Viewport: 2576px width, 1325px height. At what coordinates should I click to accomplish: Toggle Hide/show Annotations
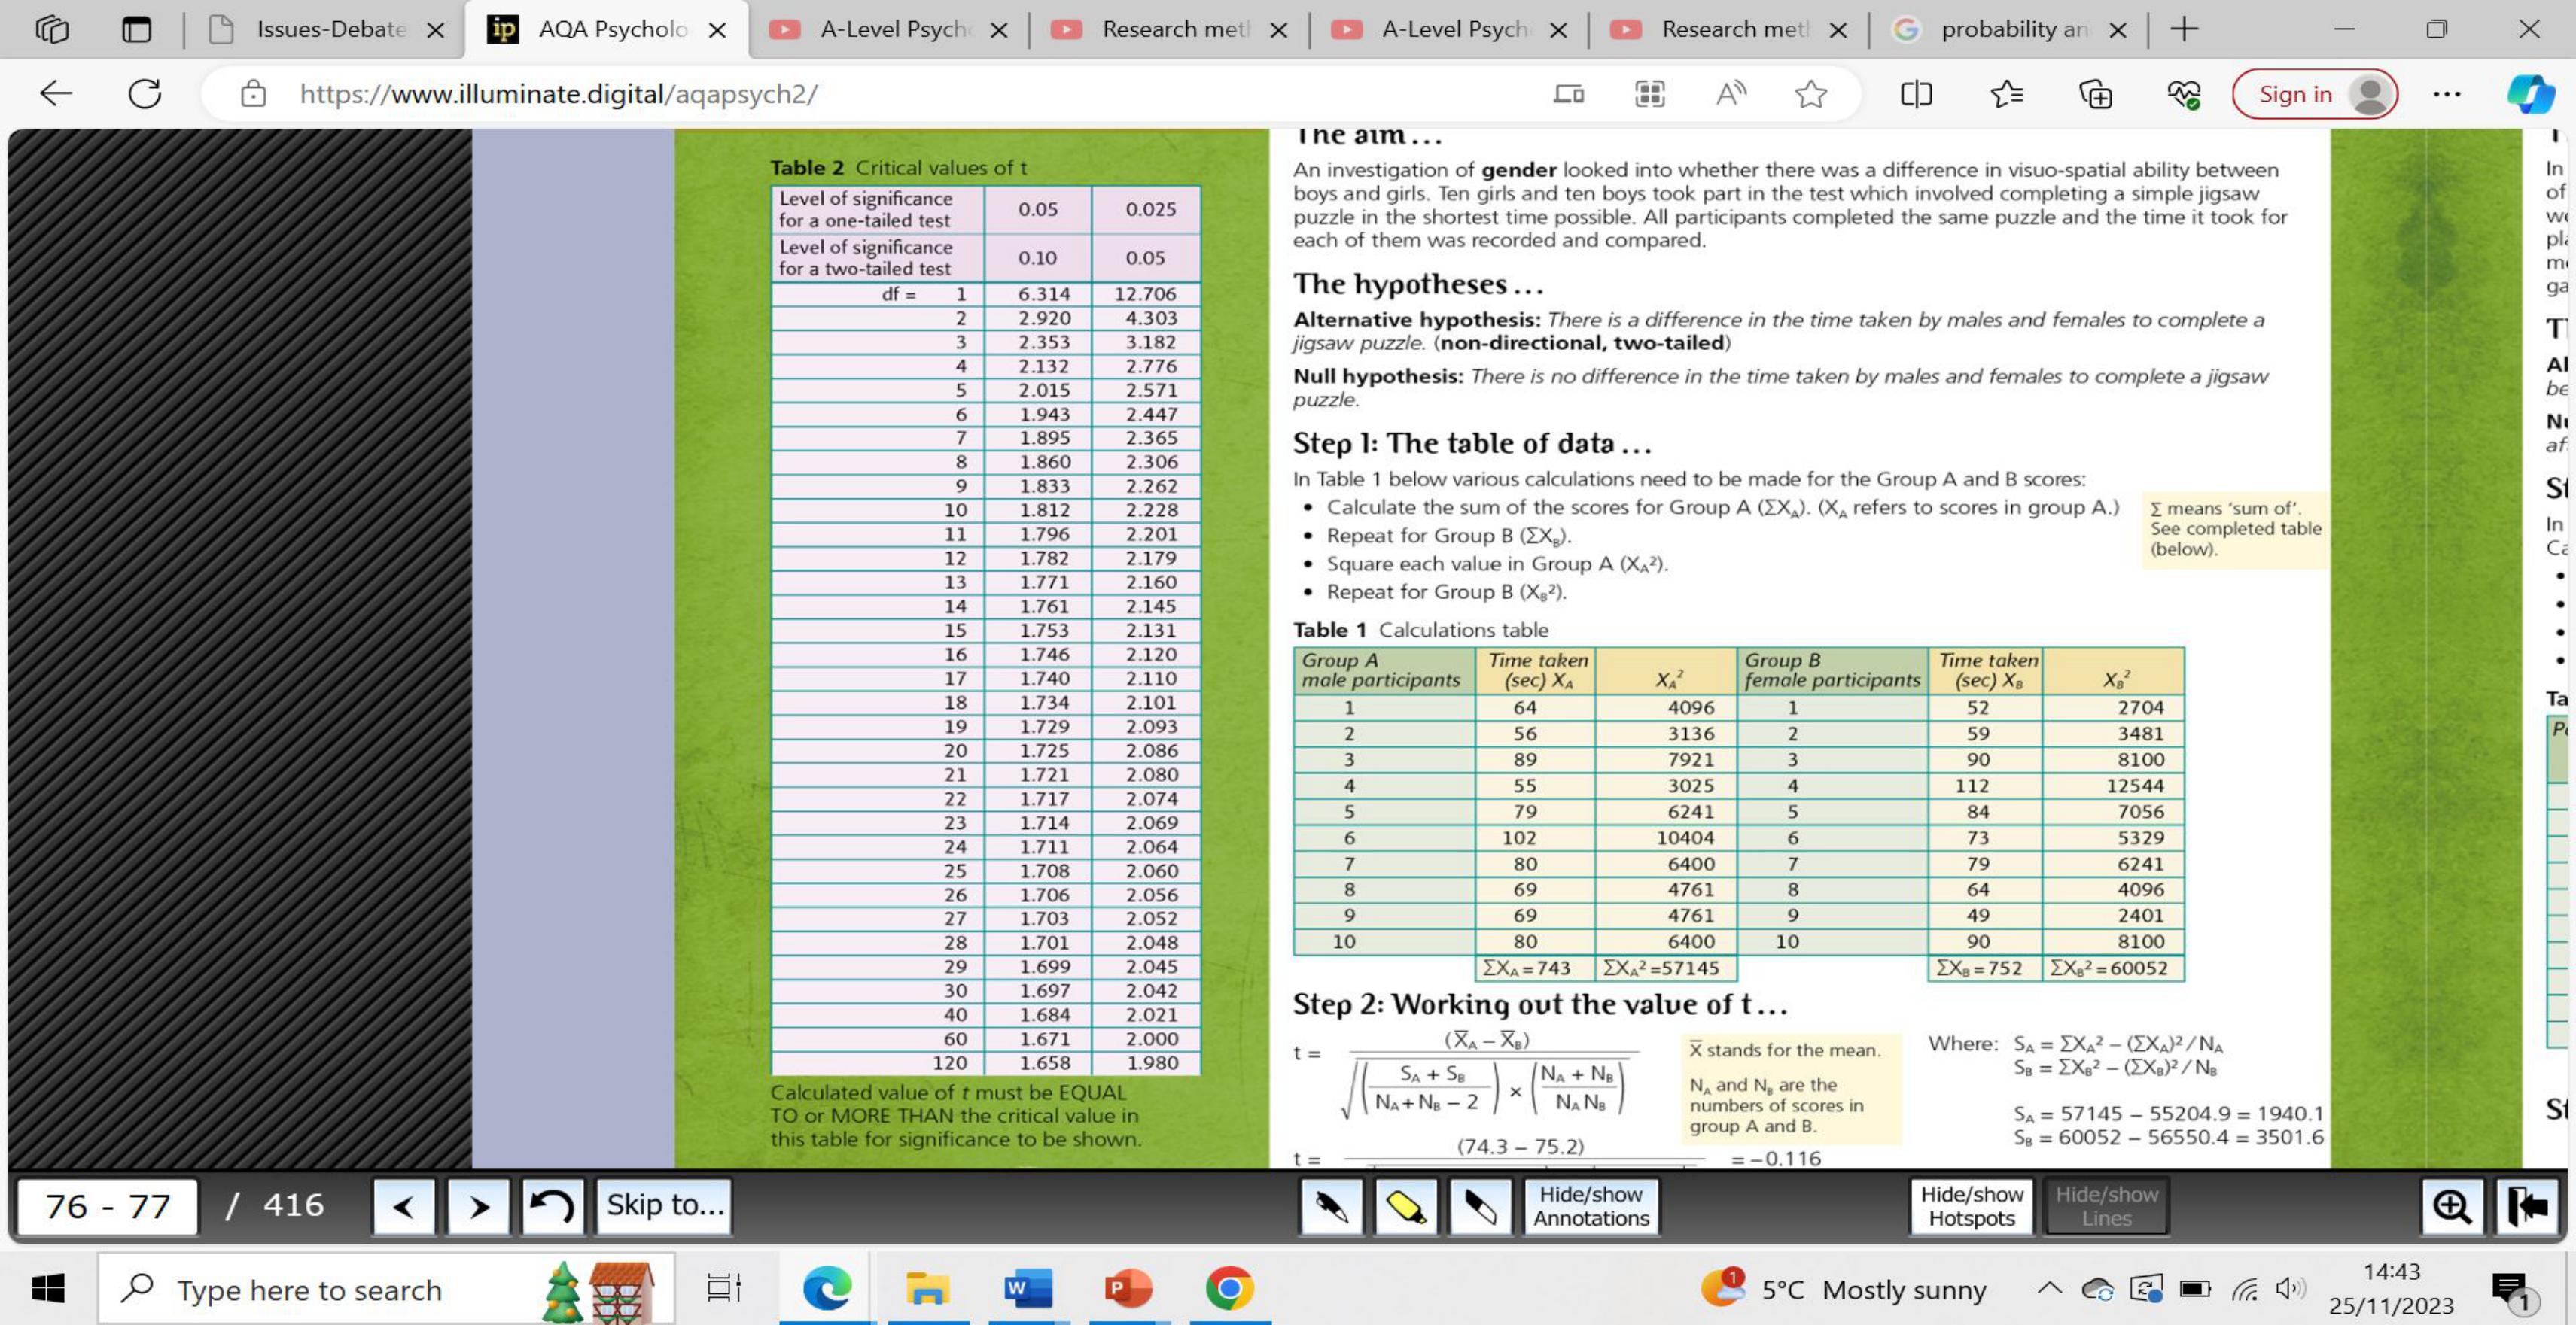pyautogui.click(x=1590, y=1207)
